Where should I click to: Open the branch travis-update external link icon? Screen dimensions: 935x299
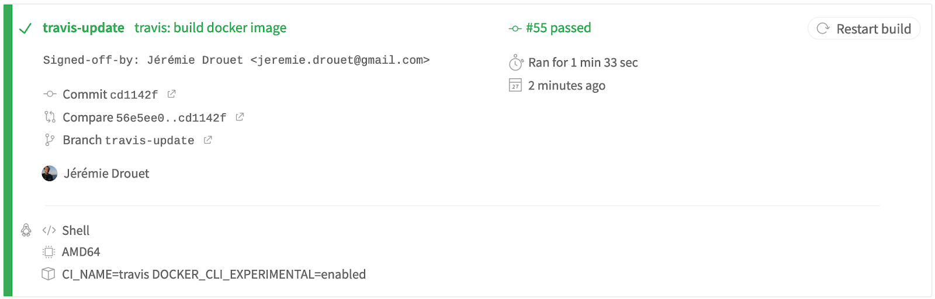(x=207, y=140)
